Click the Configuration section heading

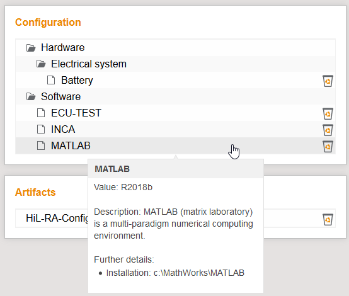[48, 22]
